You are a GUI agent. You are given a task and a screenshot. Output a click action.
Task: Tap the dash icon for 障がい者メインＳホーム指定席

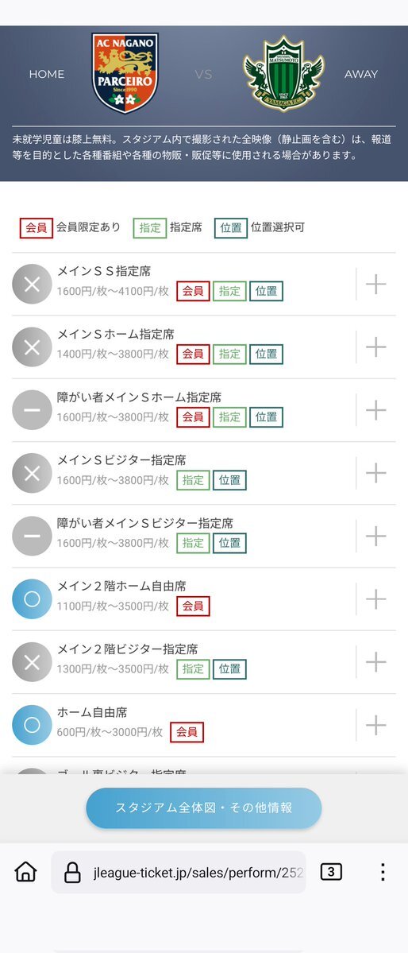[x=33, y=409]
